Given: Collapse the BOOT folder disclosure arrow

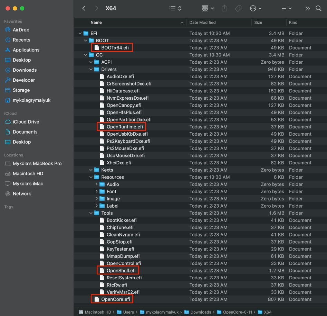Looking at the screenshot, I should 86,40.
